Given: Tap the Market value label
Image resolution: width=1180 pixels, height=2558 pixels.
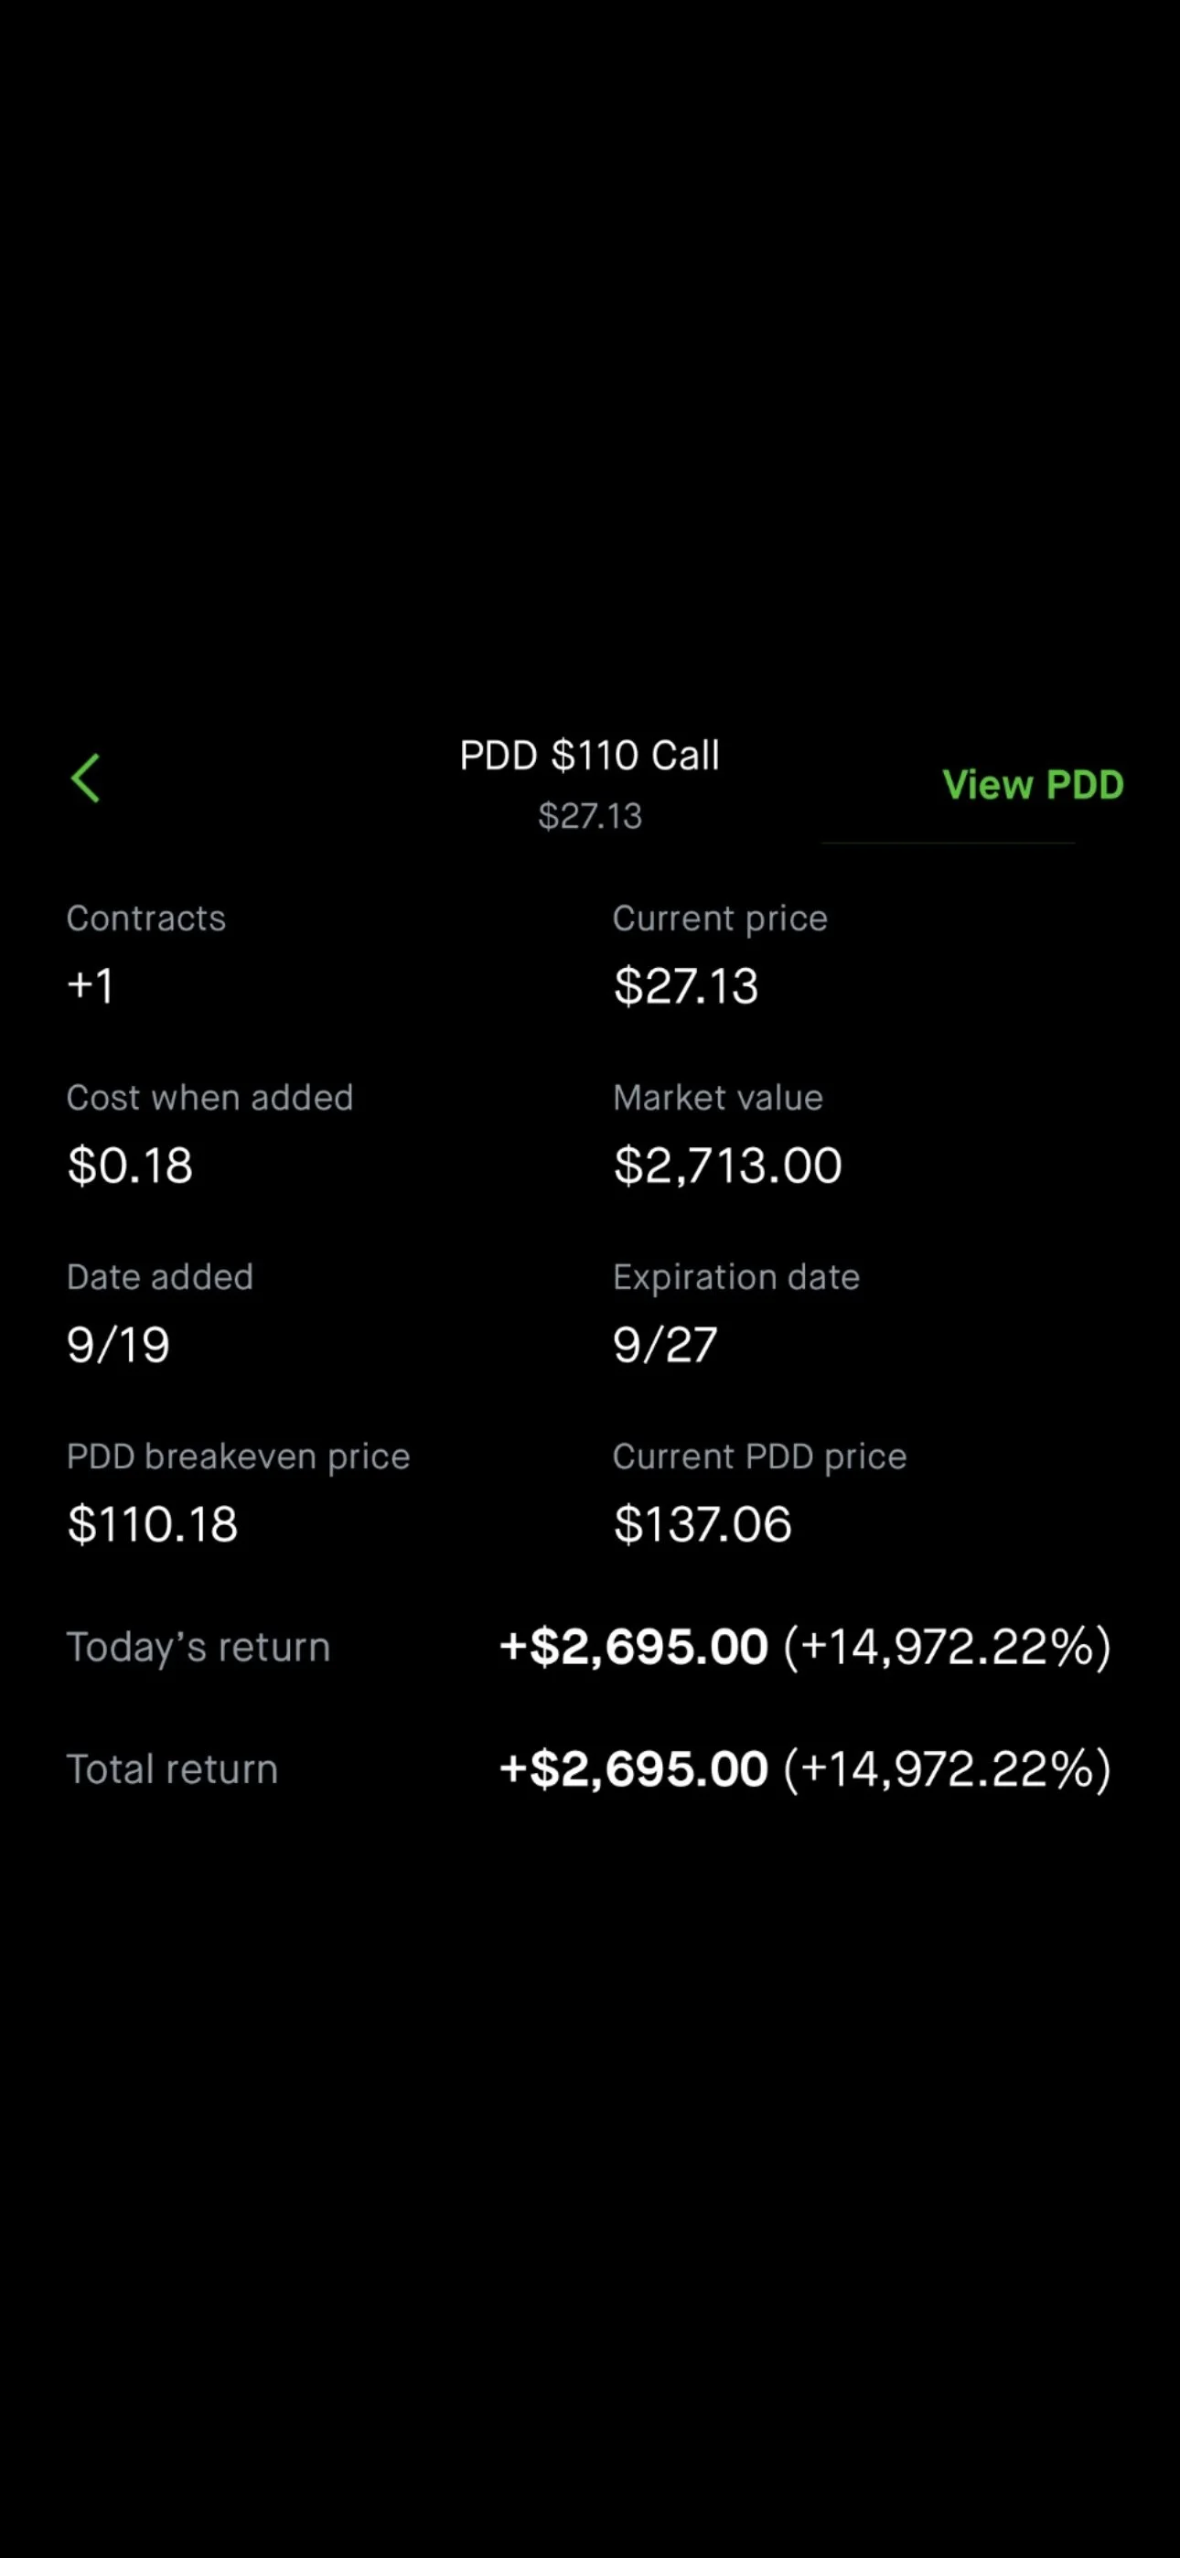Looking at the screenshot, I should click(718, 1097).
